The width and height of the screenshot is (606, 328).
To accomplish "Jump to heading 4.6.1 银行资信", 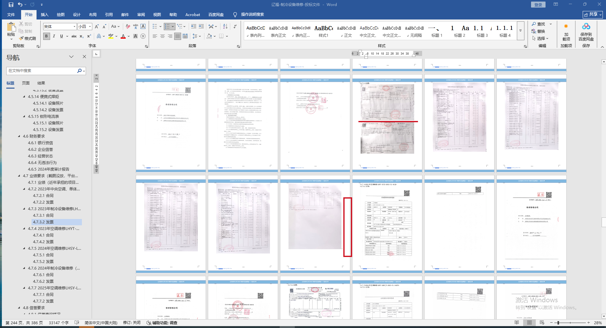I will [40, 143].
